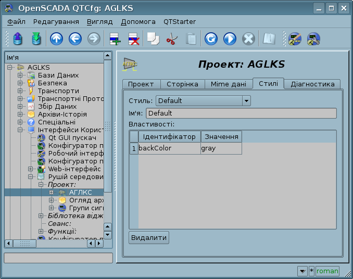
Task: Click the status bar dropdown arrow button
Action: (x=302, y=271)
